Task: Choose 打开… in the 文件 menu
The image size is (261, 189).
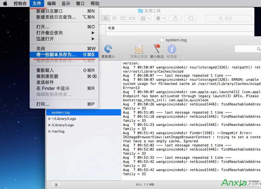Action: [64, 27]
